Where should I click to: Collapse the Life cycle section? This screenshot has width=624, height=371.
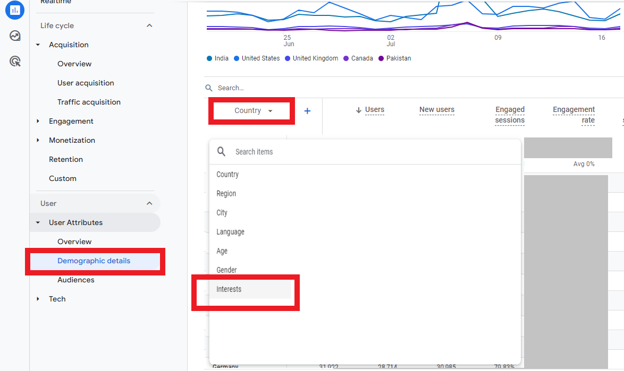(x=149, y=25)
